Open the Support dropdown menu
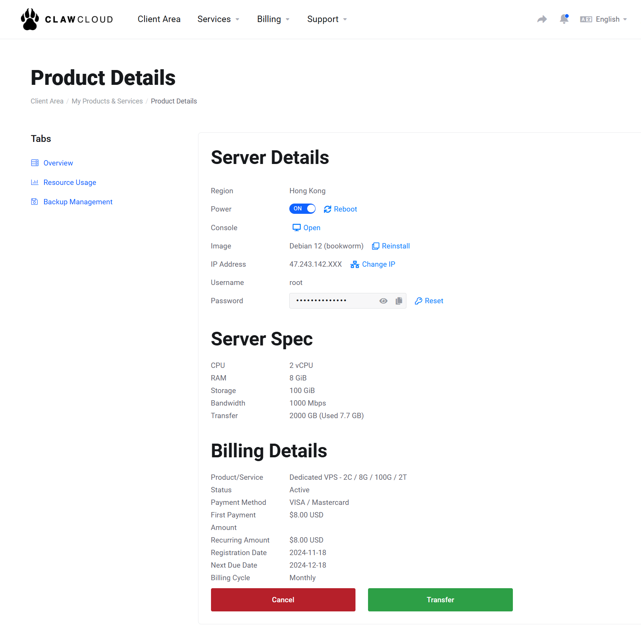The height and width of the screenshot is (627, 641). 327,19
